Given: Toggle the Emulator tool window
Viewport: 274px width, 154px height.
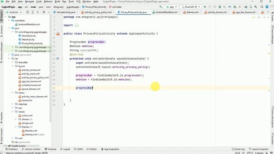Looking at the screenshot, I should [272, 139].
